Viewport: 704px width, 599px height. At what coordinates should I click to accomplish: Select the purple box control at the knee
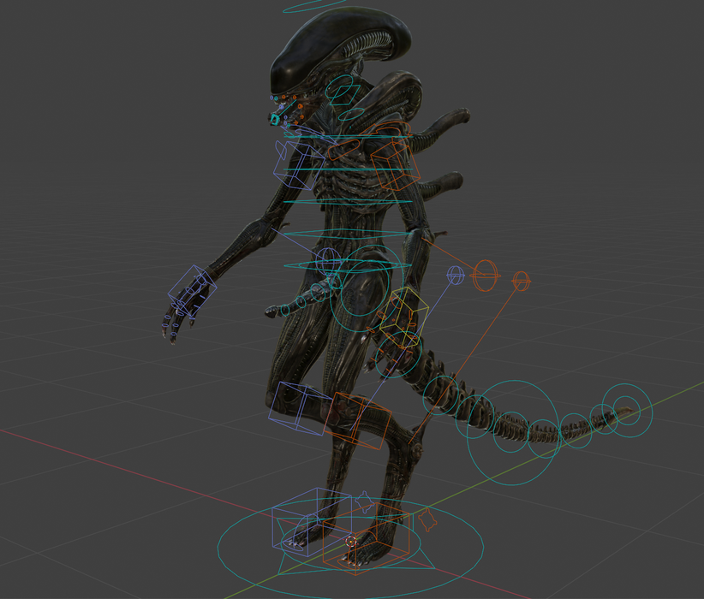pos(300,408)
